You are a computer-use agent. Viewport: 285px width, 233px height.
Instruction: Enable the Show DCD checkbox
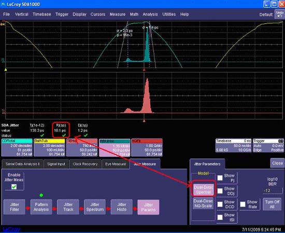pos(220,204)
